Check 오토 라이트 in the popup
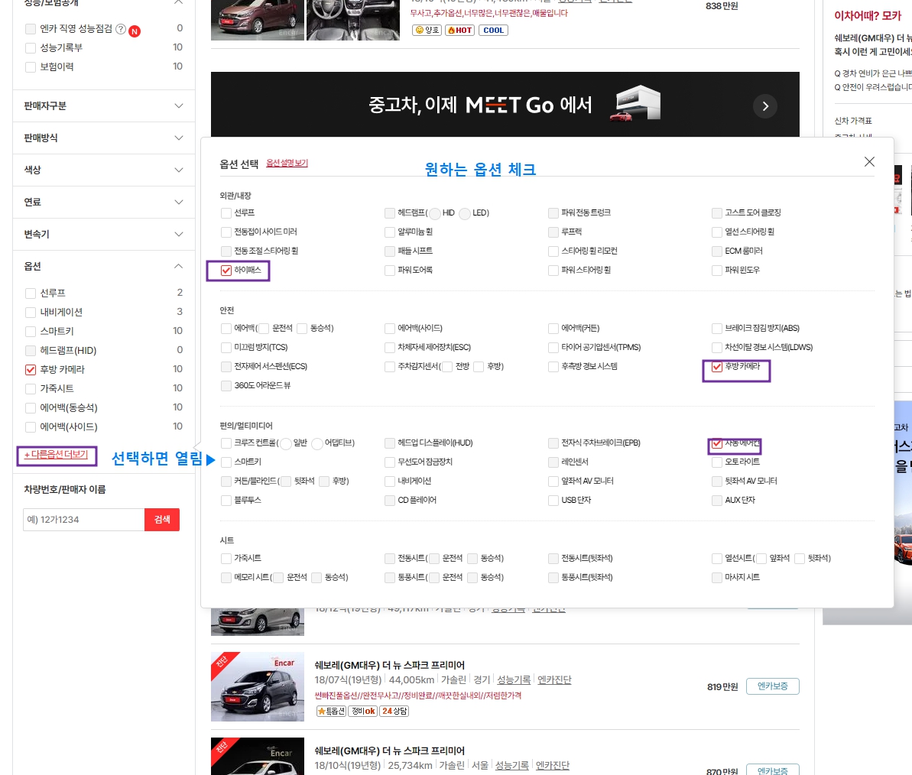The height and width of the screenshot is (775, 912). [716, 462]
